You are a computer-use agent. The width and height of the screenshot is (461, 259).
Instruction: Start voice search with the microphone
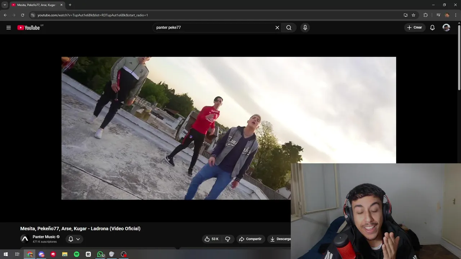(305, 28)
